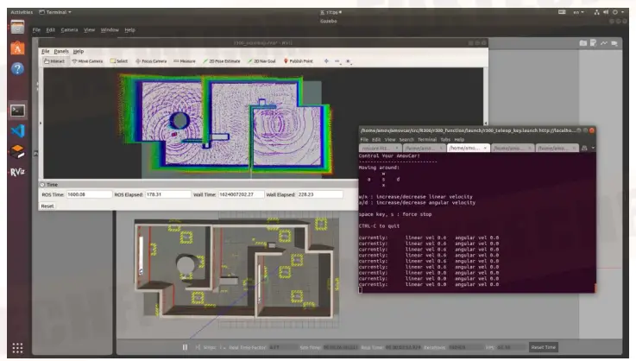
Task: Open the en language indicator dropdown
Action: tap(578, 12)
